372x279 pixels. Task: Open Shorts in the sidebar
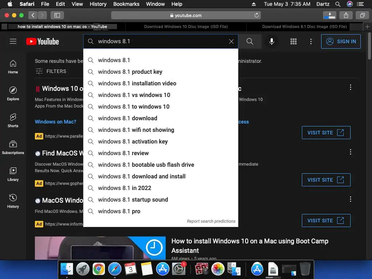coord(13,121)
